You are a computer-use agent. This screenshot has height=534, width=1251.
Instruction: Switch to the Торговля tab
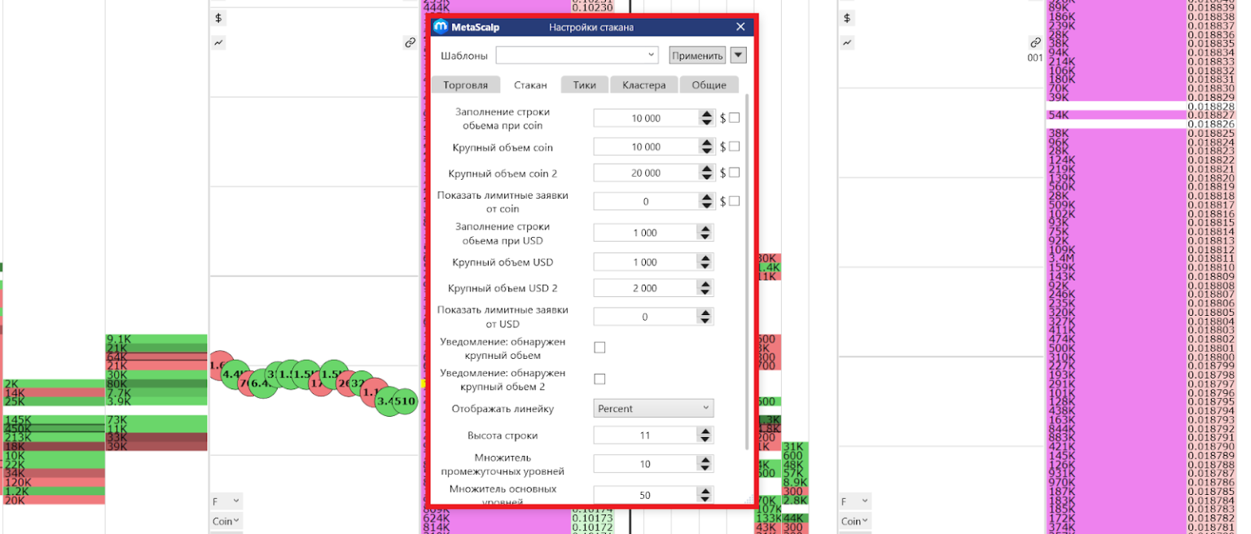465,85
